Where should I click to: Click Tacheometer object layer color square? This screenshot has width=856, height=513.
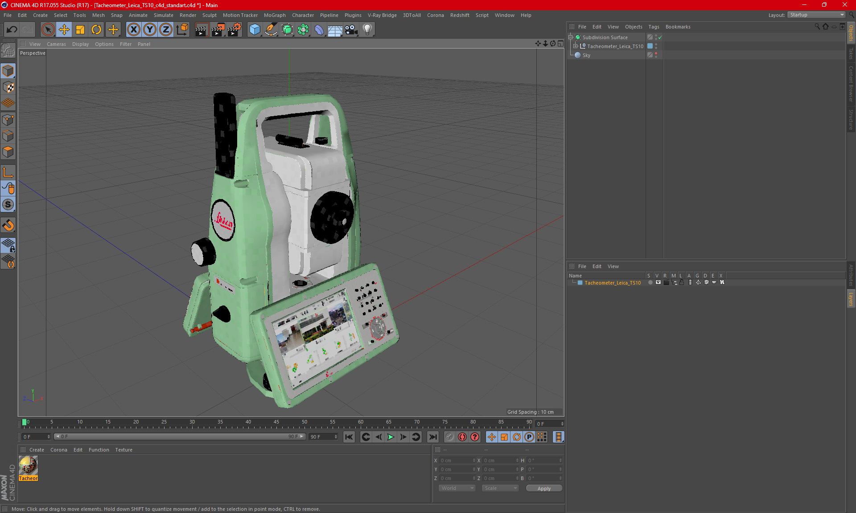(x=650, y=46)
